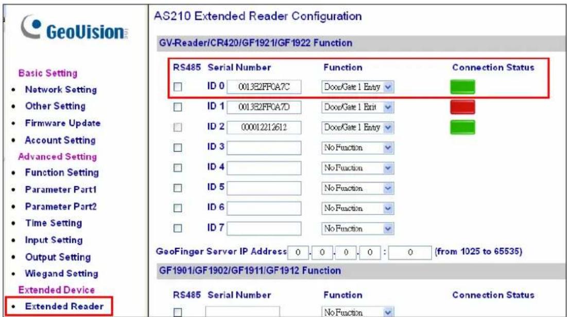Image resolution: width=567 pixels, height=317 pixels.
Task: Check RS485 box for ID 7
Action: click(x=178, y=228)
